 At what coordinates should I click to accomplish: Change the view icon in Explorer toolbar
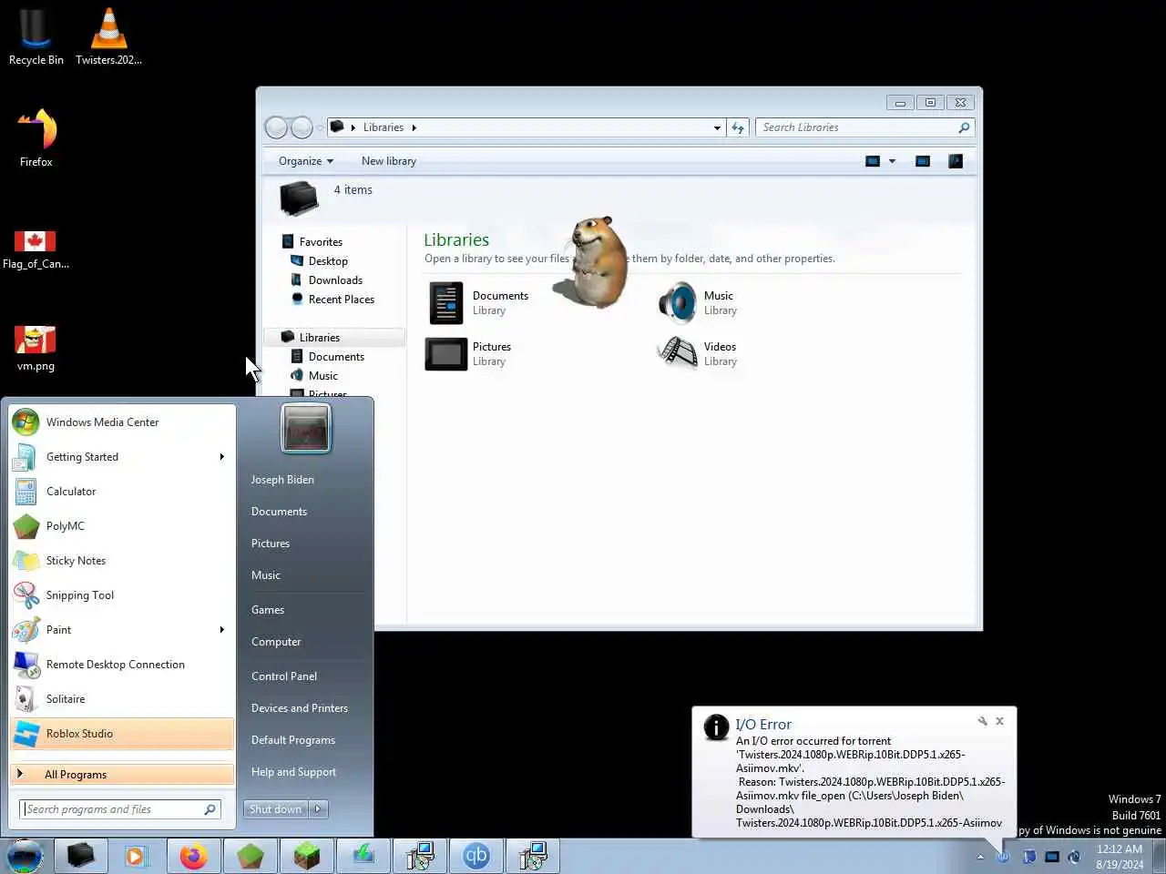pyautogui.click(x=873, y=161)
